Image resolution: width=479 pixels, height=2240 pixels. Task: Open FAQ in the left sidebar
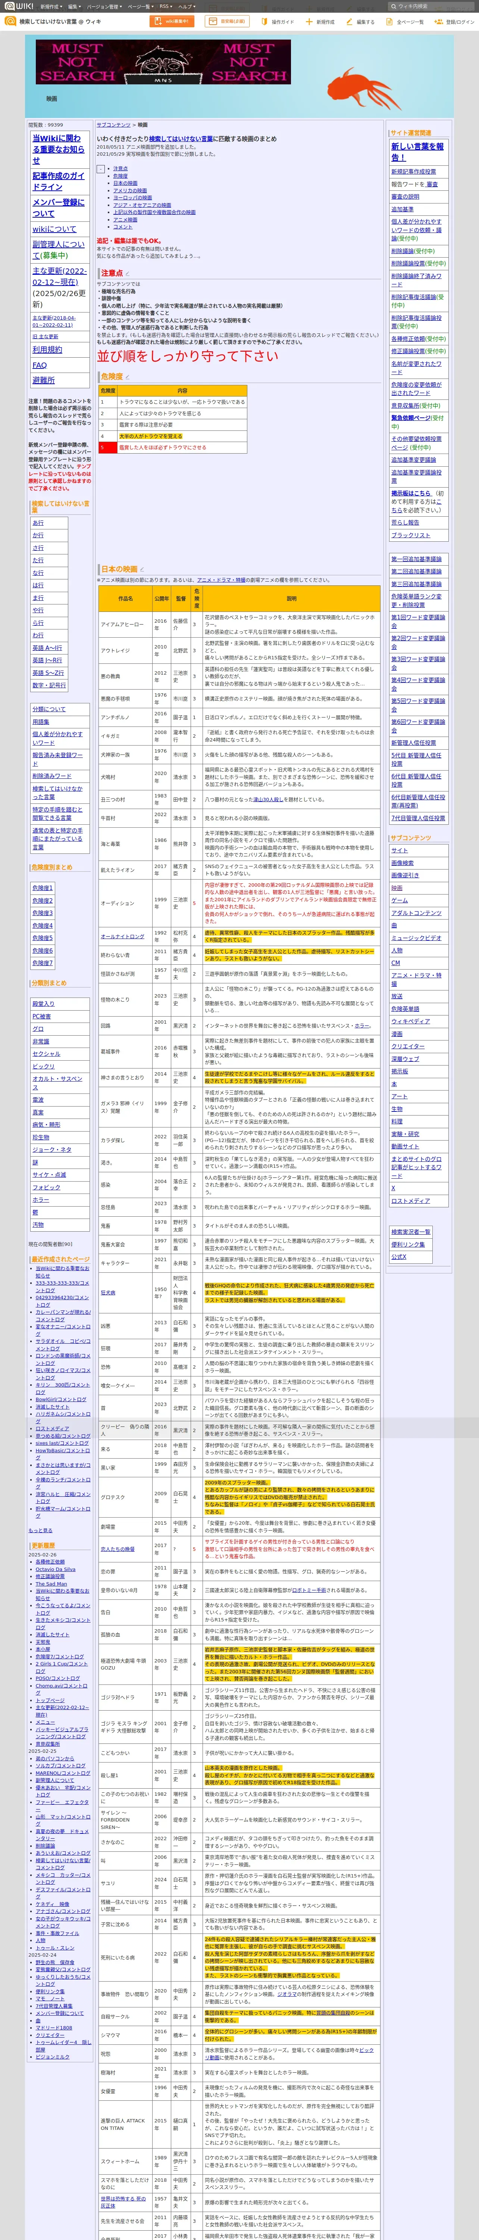point(40,365)
